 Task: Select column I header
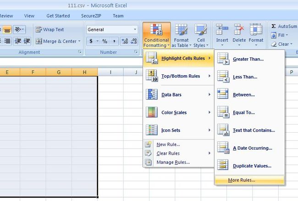click(x=110, y=72)
